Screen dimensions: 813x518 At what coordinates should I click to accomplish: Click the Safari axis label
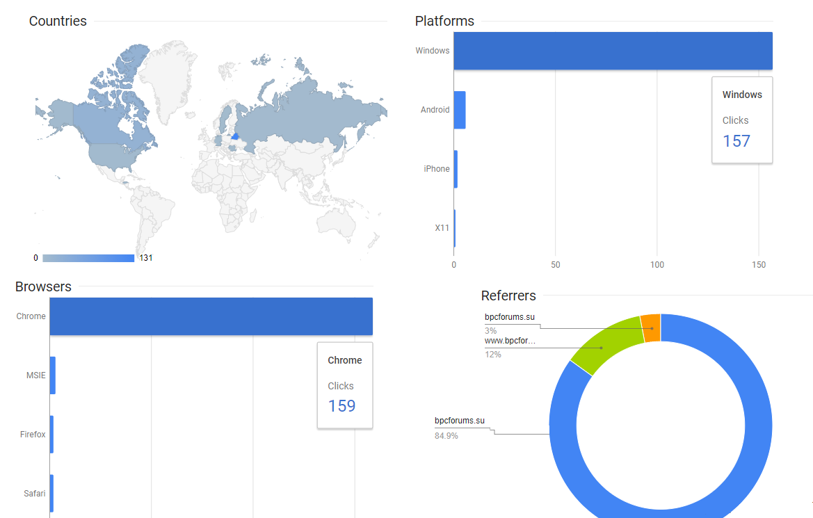pyautogui.click(x=35, y=494)
